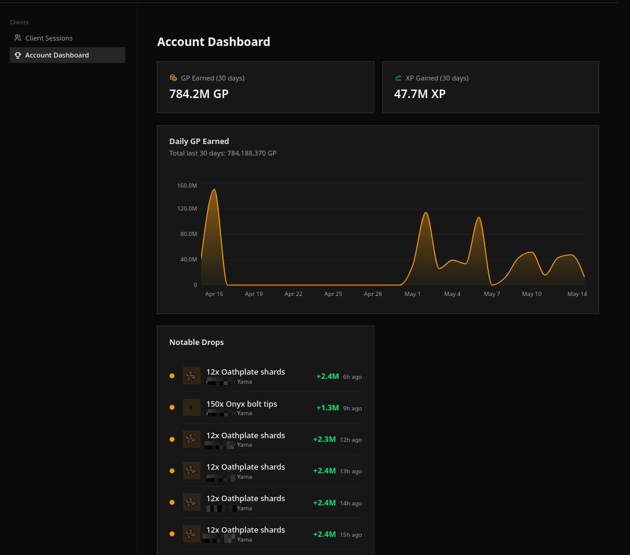Click the XP Gained chart icon
The height and width of the screenshot is (555, 630).
[398, 78]
